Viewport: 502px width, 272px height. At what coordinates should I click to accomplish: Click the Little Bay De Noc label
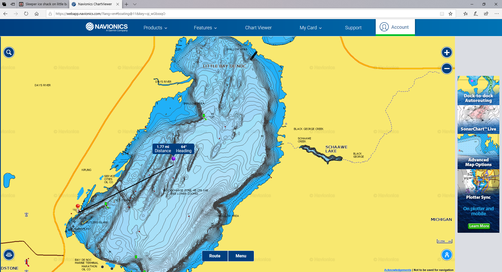pyautogui.click(x=224, y=66)
